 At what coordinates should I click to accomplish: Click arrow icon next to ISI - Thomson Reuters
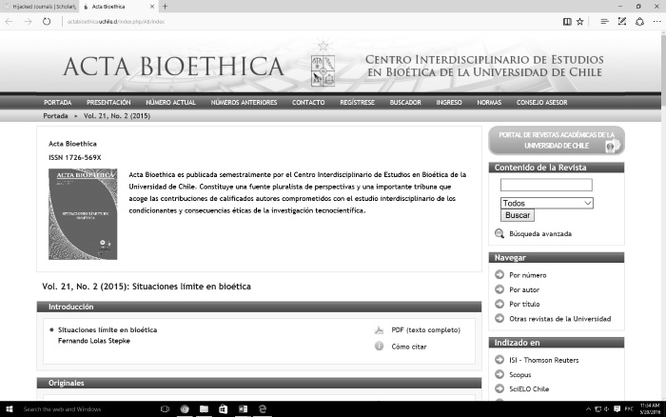pos(499,360)
